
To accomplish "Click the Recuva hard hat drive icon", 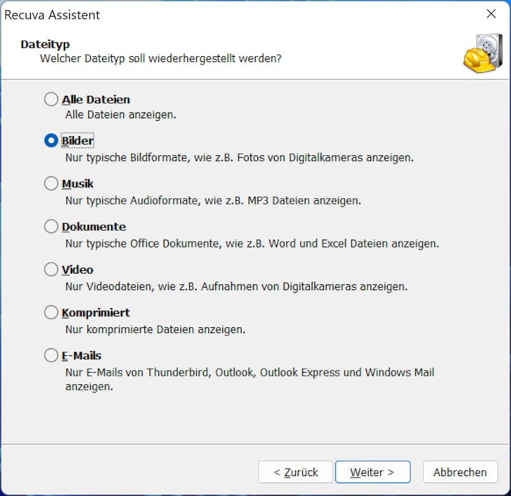I will 483,53.
